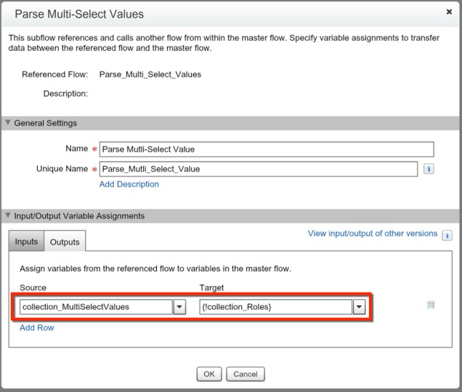Select the Outputs tab
462x392 pixels.
click(x=65, y=242)
